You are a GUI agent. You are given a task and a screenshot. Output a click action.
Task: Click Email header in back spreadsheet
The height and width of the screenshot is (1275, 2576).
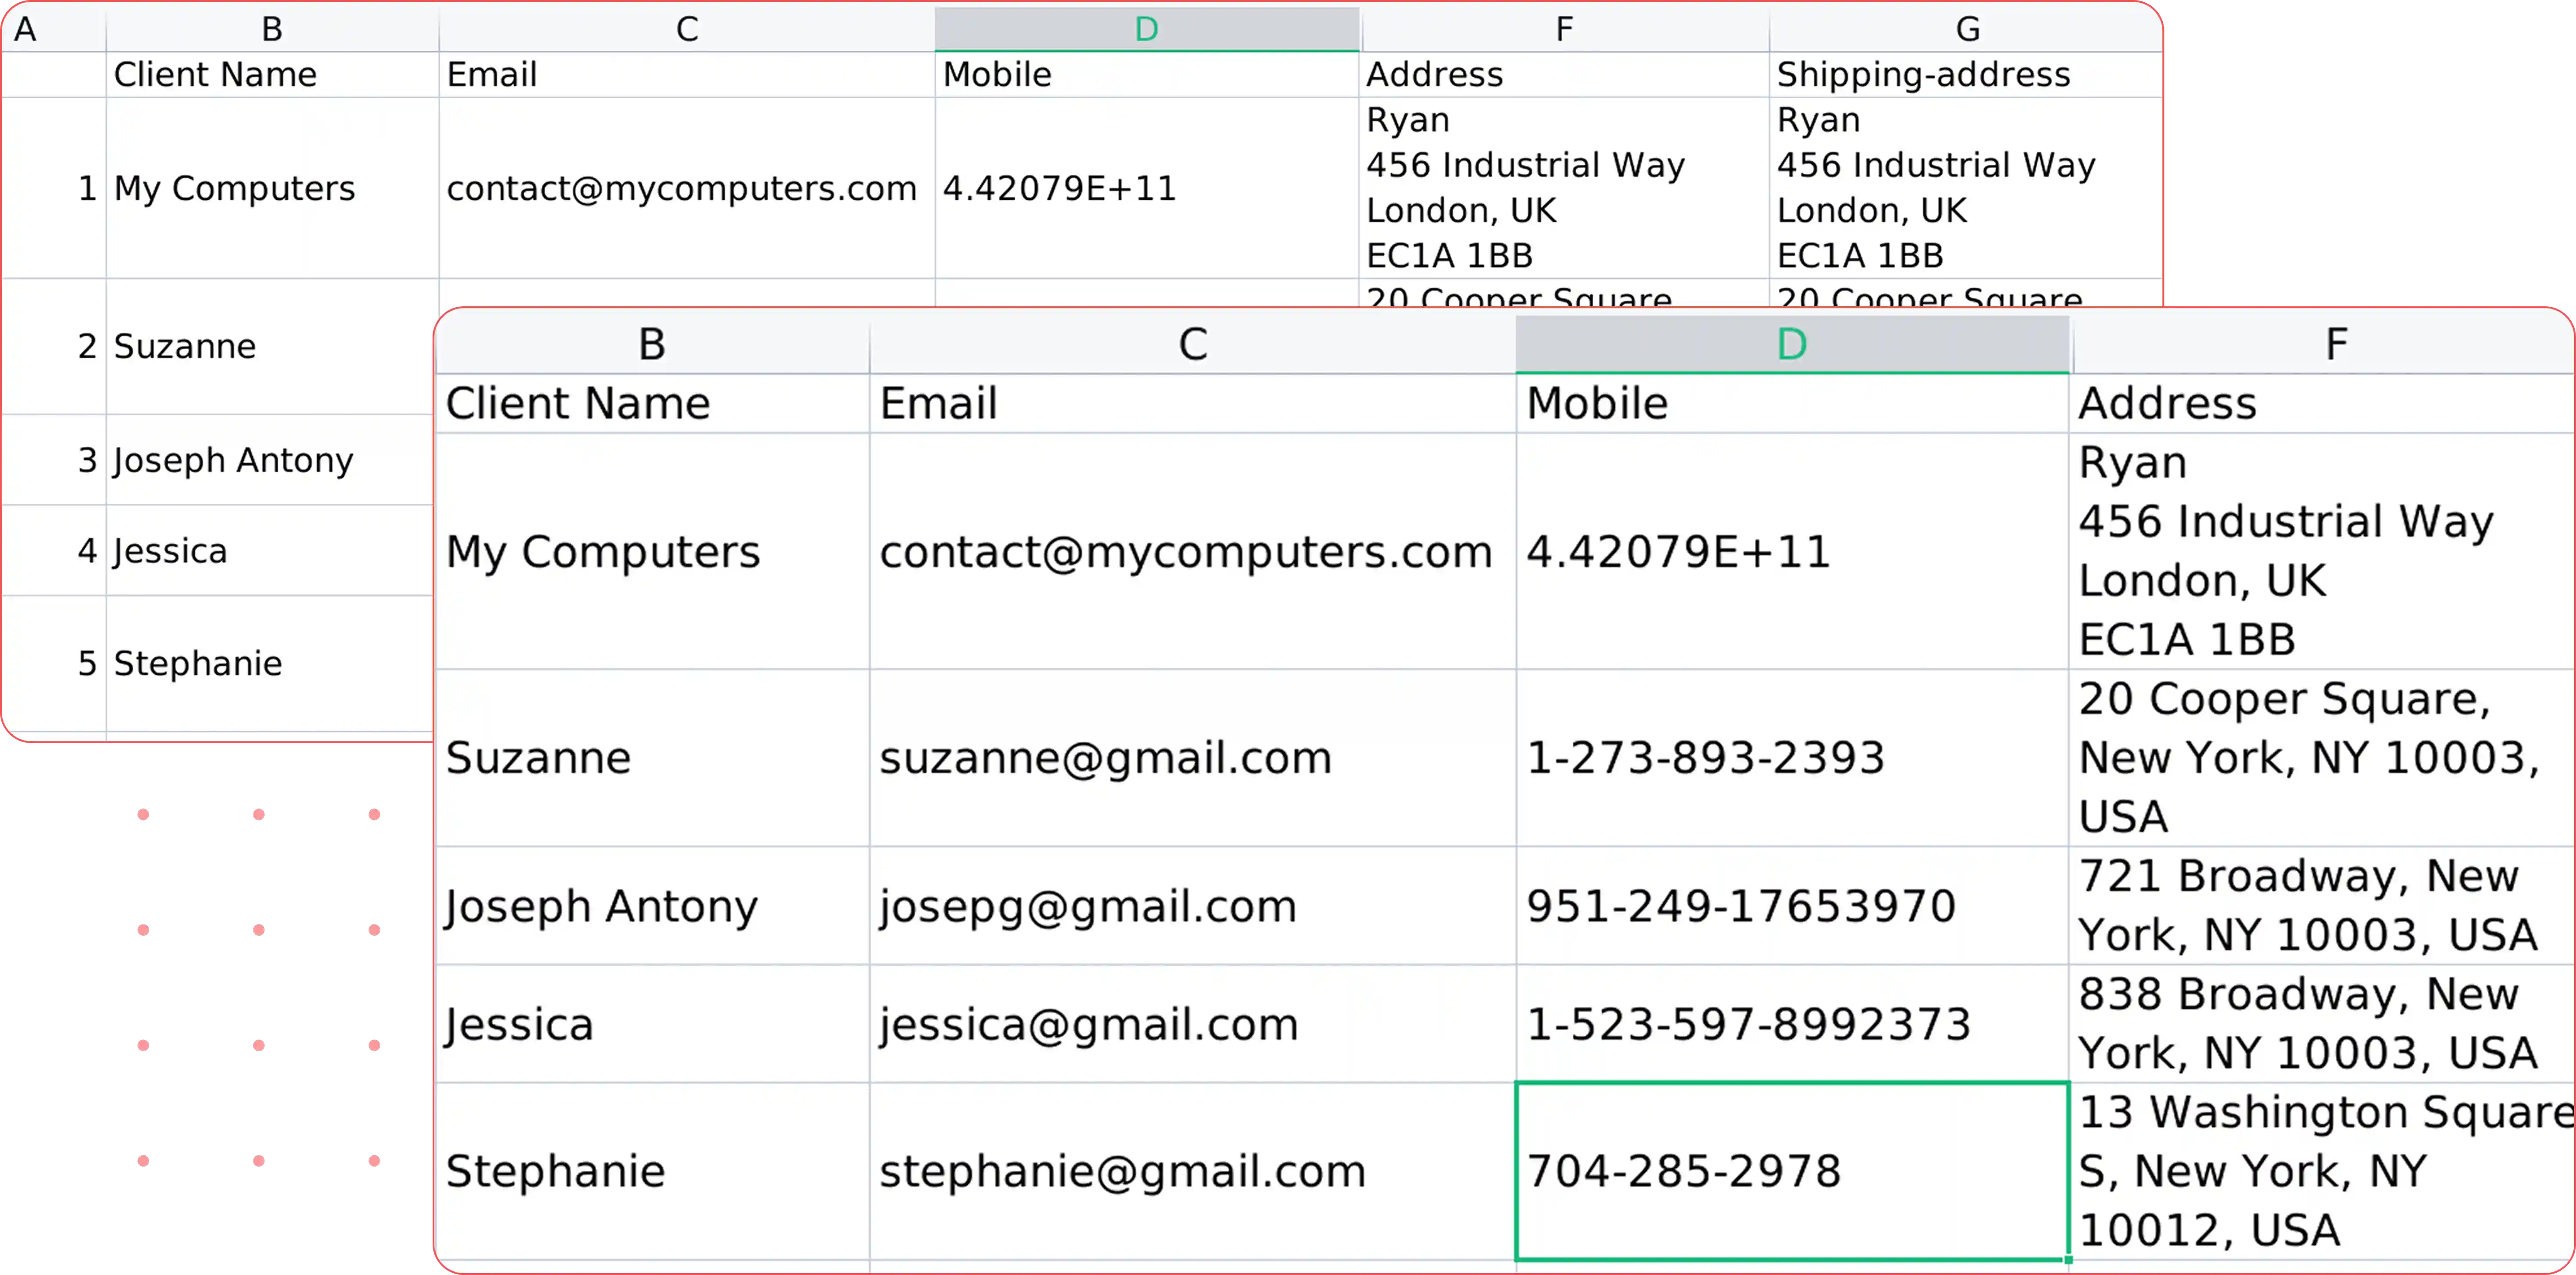coord(687,75)
